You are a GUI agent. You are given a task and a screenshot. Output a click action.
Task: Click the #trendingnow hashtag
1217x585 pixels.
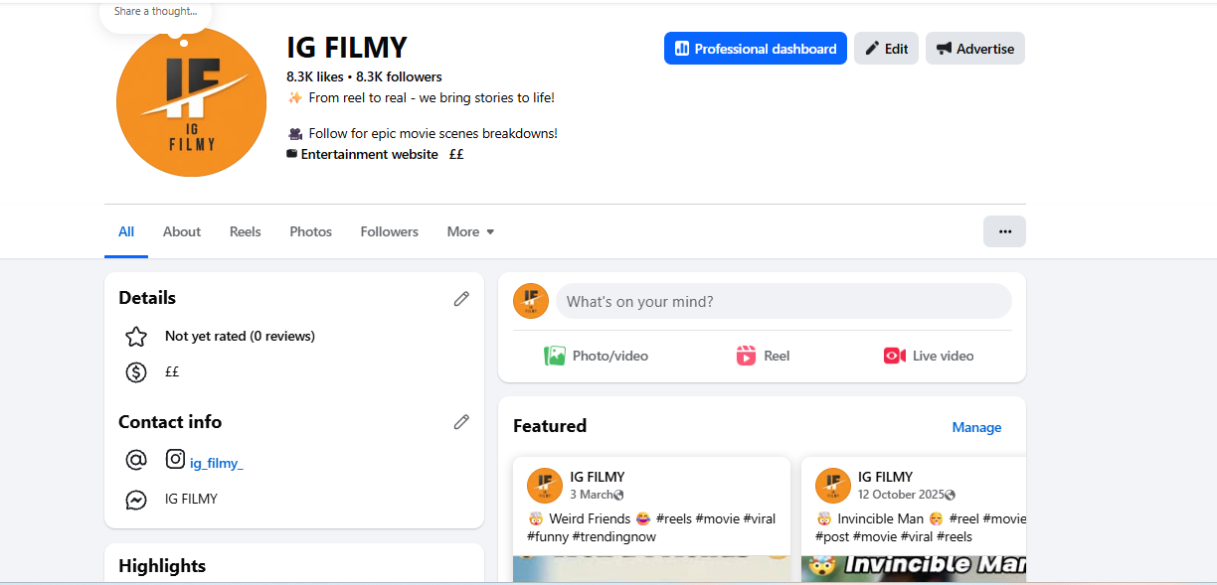(613, 537)
